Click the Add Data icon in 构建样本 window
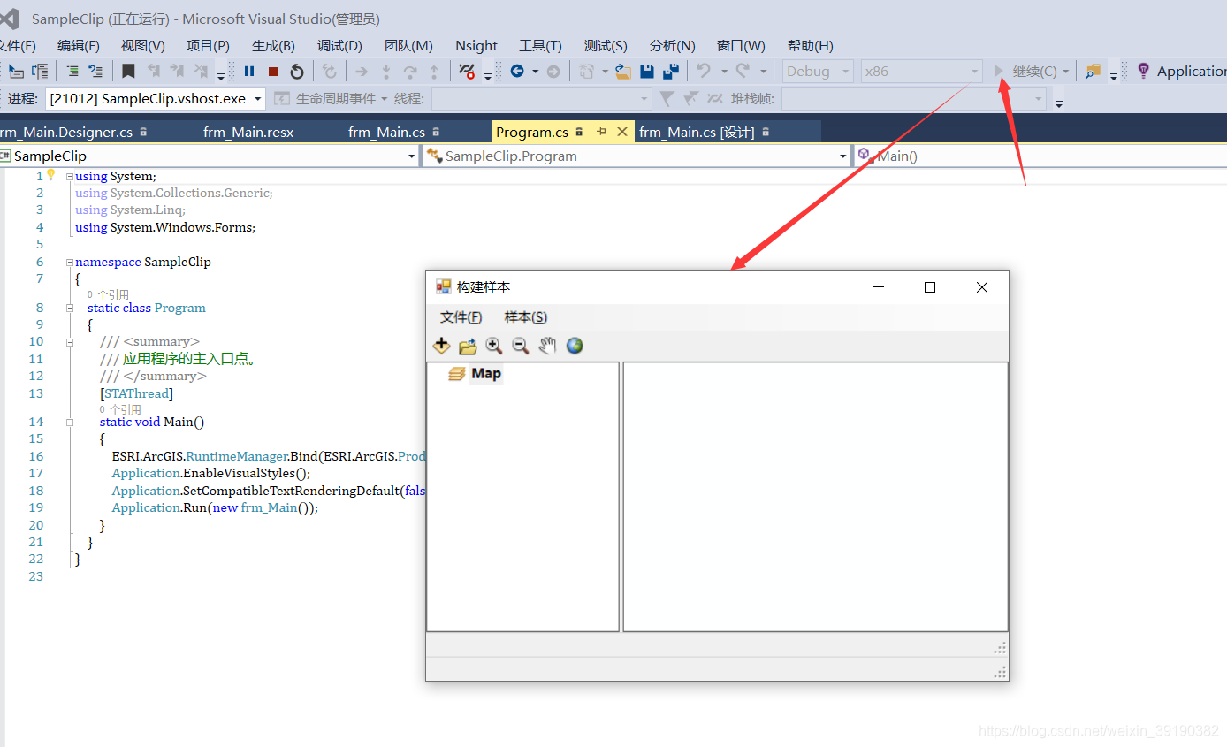This screenshot has height=747, width=1227. (x=441, y=346)
